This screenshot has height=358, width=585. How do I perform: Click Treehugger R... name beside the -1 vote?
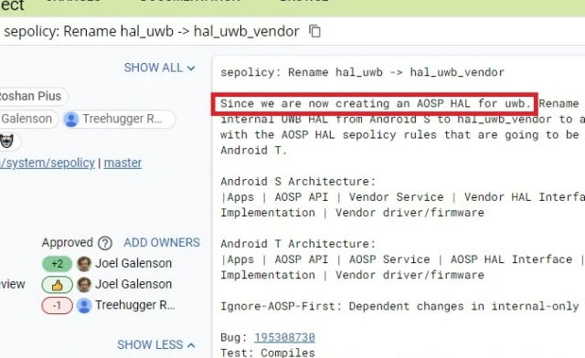pyautogui.click(x=134, y=305)
